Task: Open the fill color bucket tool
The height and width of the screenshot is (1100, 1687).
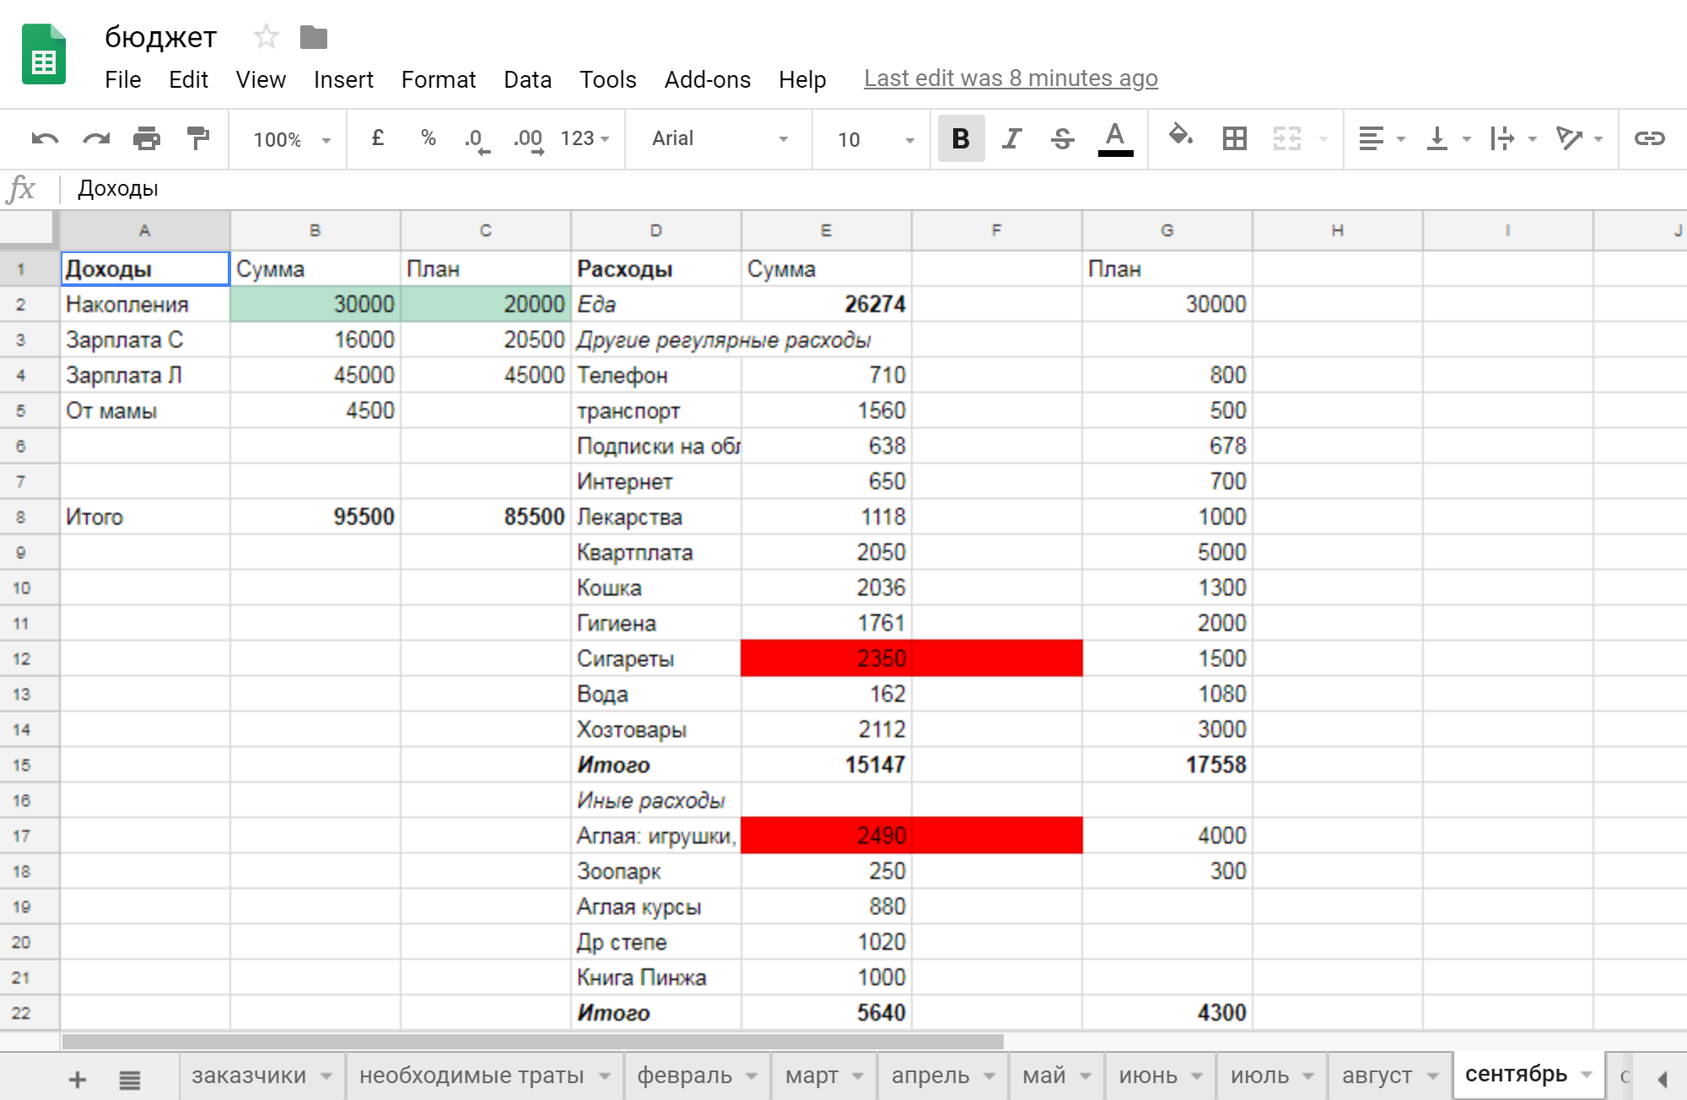Action: [1180, 136]
